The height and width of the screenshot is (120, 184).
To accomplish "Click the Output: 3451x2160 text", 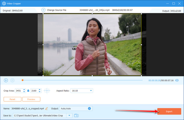I will [x=172, y=11].
